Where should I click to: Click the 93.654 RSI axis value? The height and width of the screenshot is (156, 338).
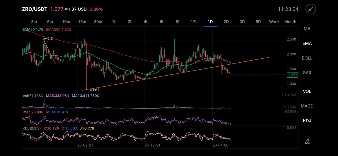tap(290, 111)
